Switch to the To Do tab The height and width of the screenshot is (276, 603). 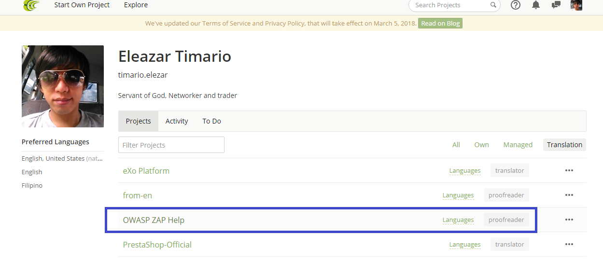pos(211,121)
